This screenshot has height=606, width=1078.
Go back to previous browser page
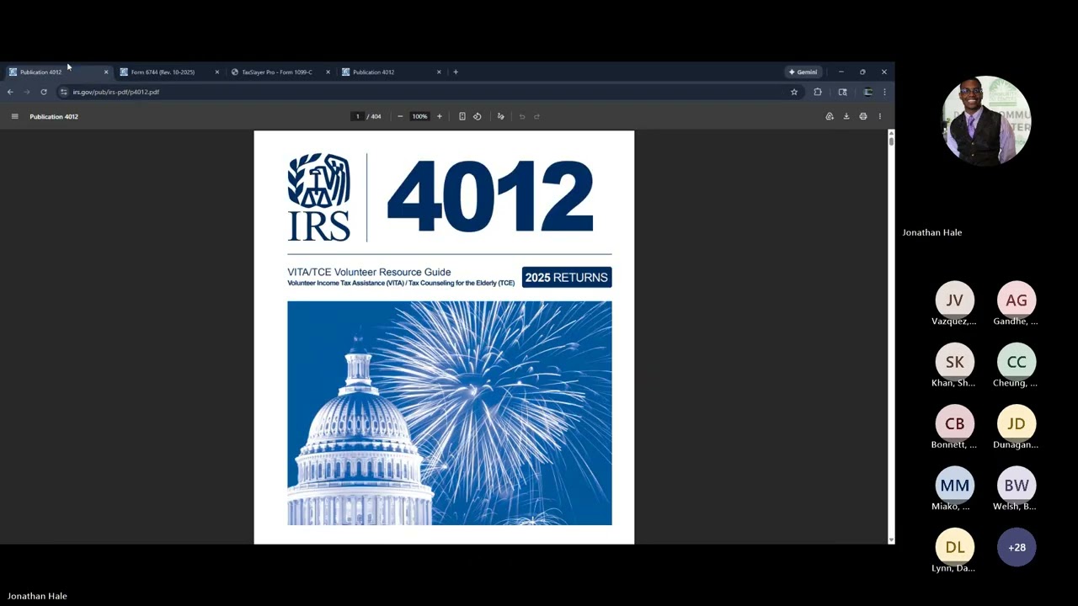10,92
